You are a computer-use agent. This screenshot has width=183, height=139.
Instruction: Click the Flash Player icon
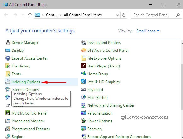pyautogui.click(x=83, y=66)
